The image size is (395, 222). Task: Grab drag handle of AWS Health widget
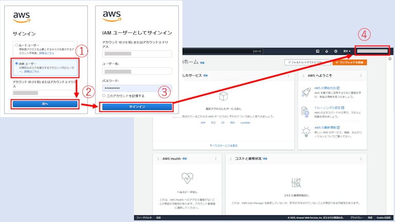pos(158,159)
